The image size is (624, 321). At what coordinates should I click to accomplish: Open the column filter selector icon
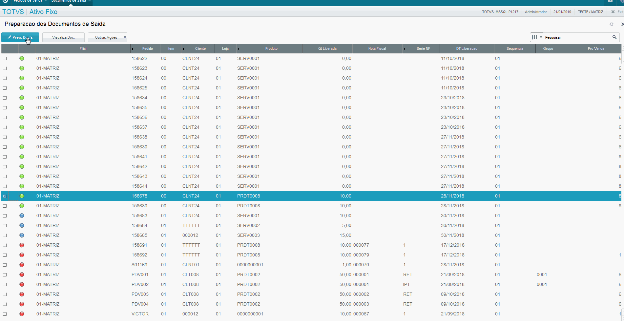534,37
